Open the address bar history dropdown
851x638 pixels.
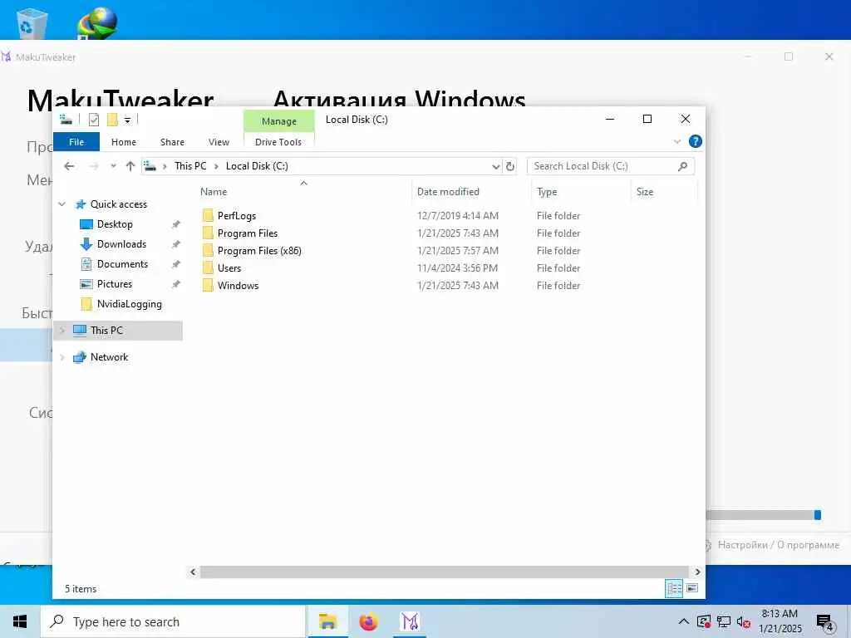(495, 166)
